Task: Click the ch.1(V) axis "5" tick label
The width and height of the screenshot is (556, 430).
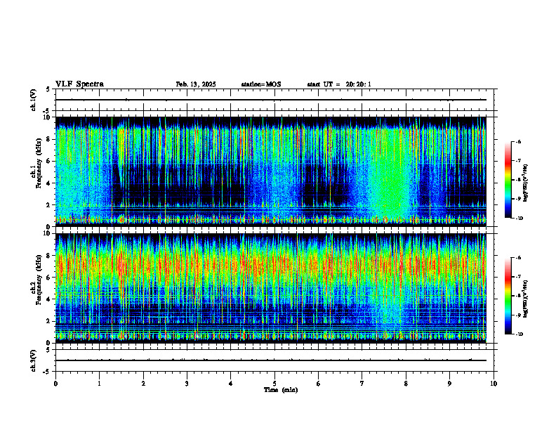Action: 48,89
